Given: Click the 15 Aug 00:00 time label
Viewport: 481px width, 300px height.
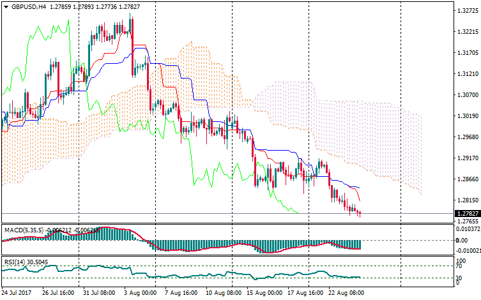Looking at the screenshot, I should click(x=264, y=293).
